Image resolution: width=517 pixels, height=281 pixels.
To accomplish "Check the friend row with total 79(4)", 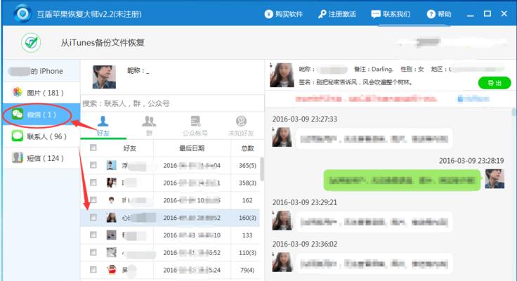I will pyautogui.click(x=93, y=270).
